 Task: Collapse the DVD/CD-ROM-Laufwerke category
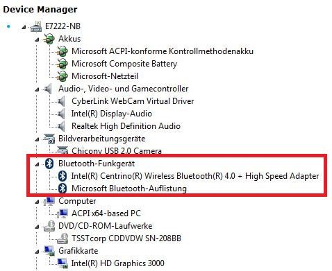point(37,227)
